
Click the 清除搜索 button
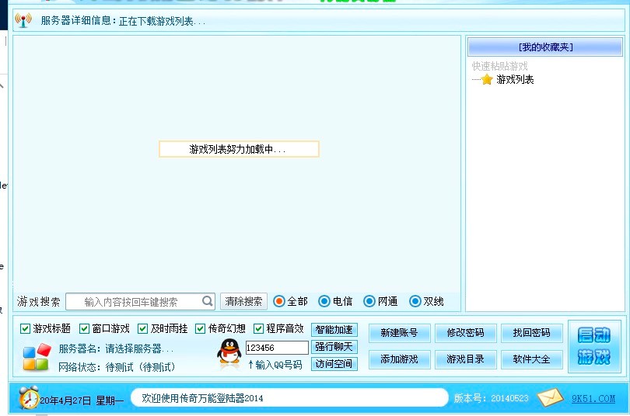coord(243,301)
